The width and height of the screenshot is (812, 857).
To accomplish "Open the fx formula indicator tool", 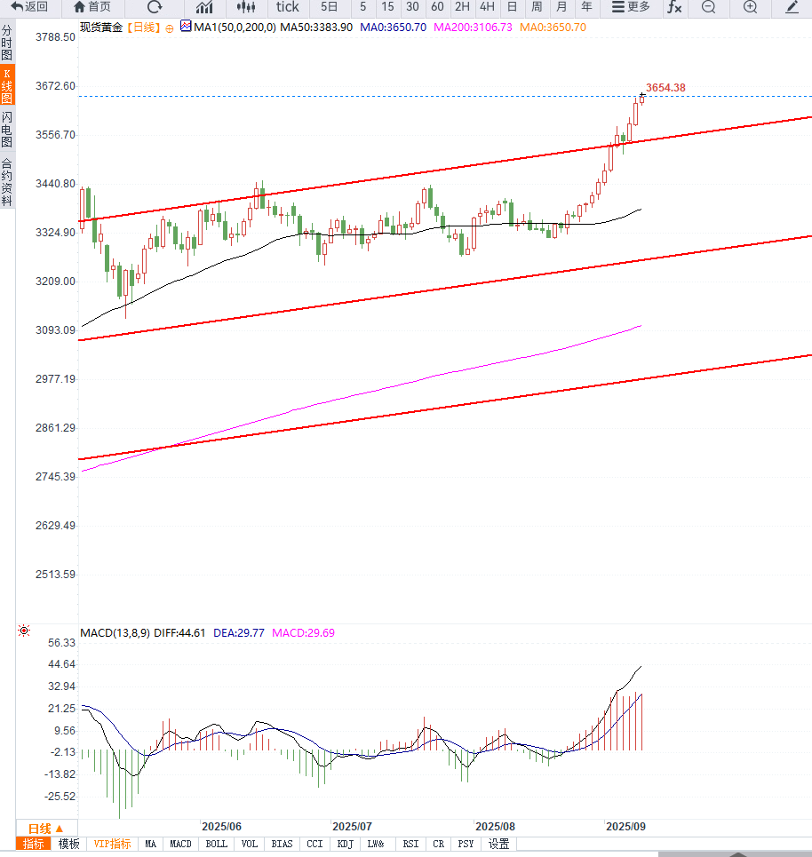I will click(x=675, y=7).
